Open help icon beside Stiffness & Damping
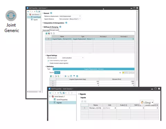This screenshot has height=129, width=166. pyautogui.click(x=60, y=27)
